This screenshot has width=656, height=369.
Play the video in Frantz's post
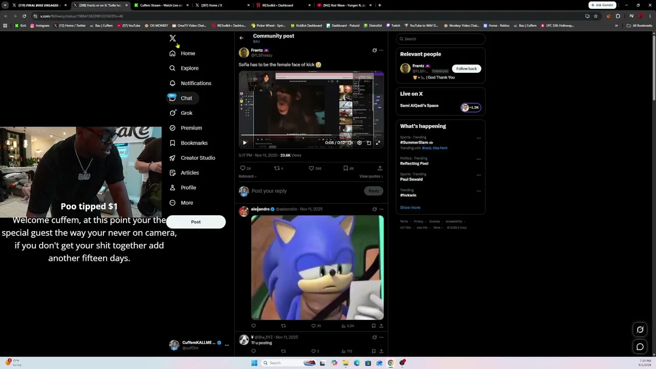tap(244, 143)
